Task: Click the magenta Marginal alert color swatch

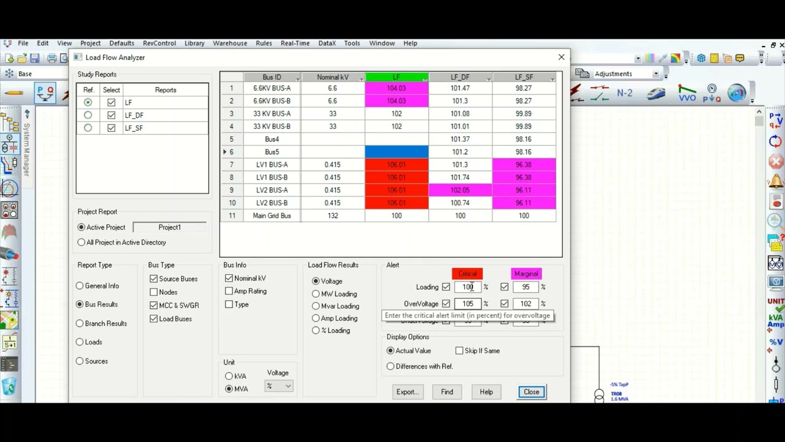Action: pyautogui.click(x=526, y=274)
